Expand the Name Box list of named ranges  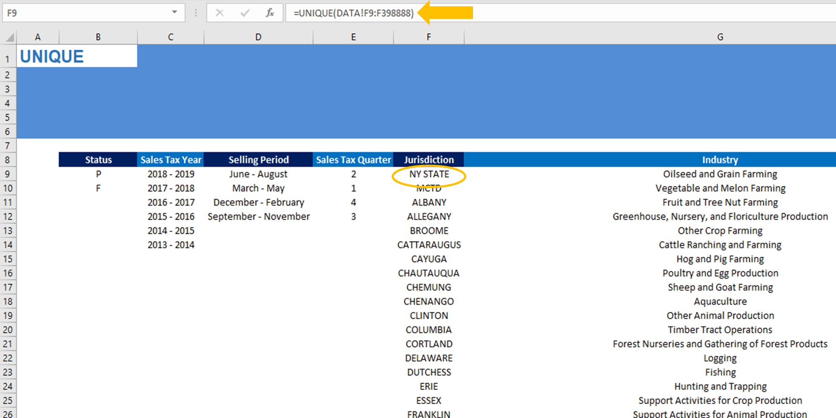174,13
